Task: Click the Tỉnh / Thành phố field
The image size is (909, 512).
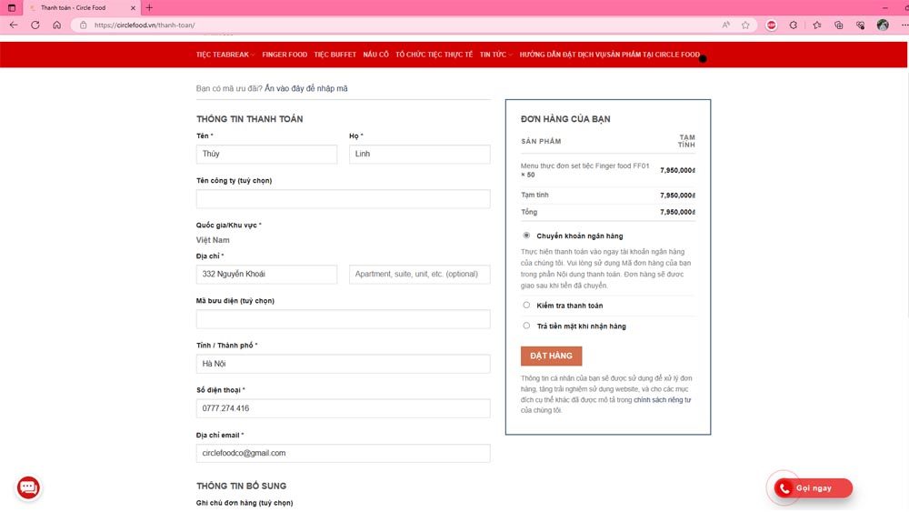Action: 344,364
